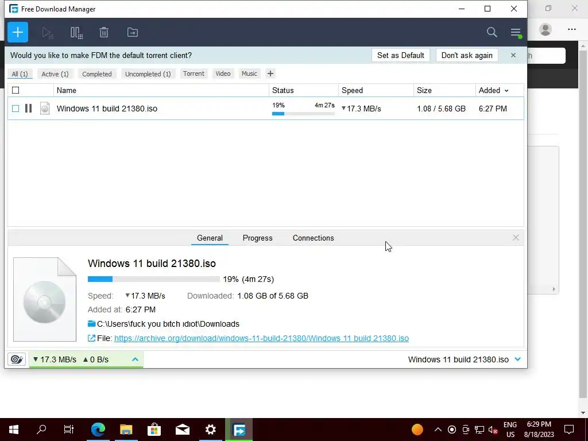Viewport: 588px width, 441px height.
Task: Click the external link icon beside File
Action: [x=91, y=338]
